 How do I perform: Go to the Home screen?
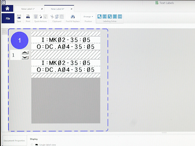pos(7,9)
